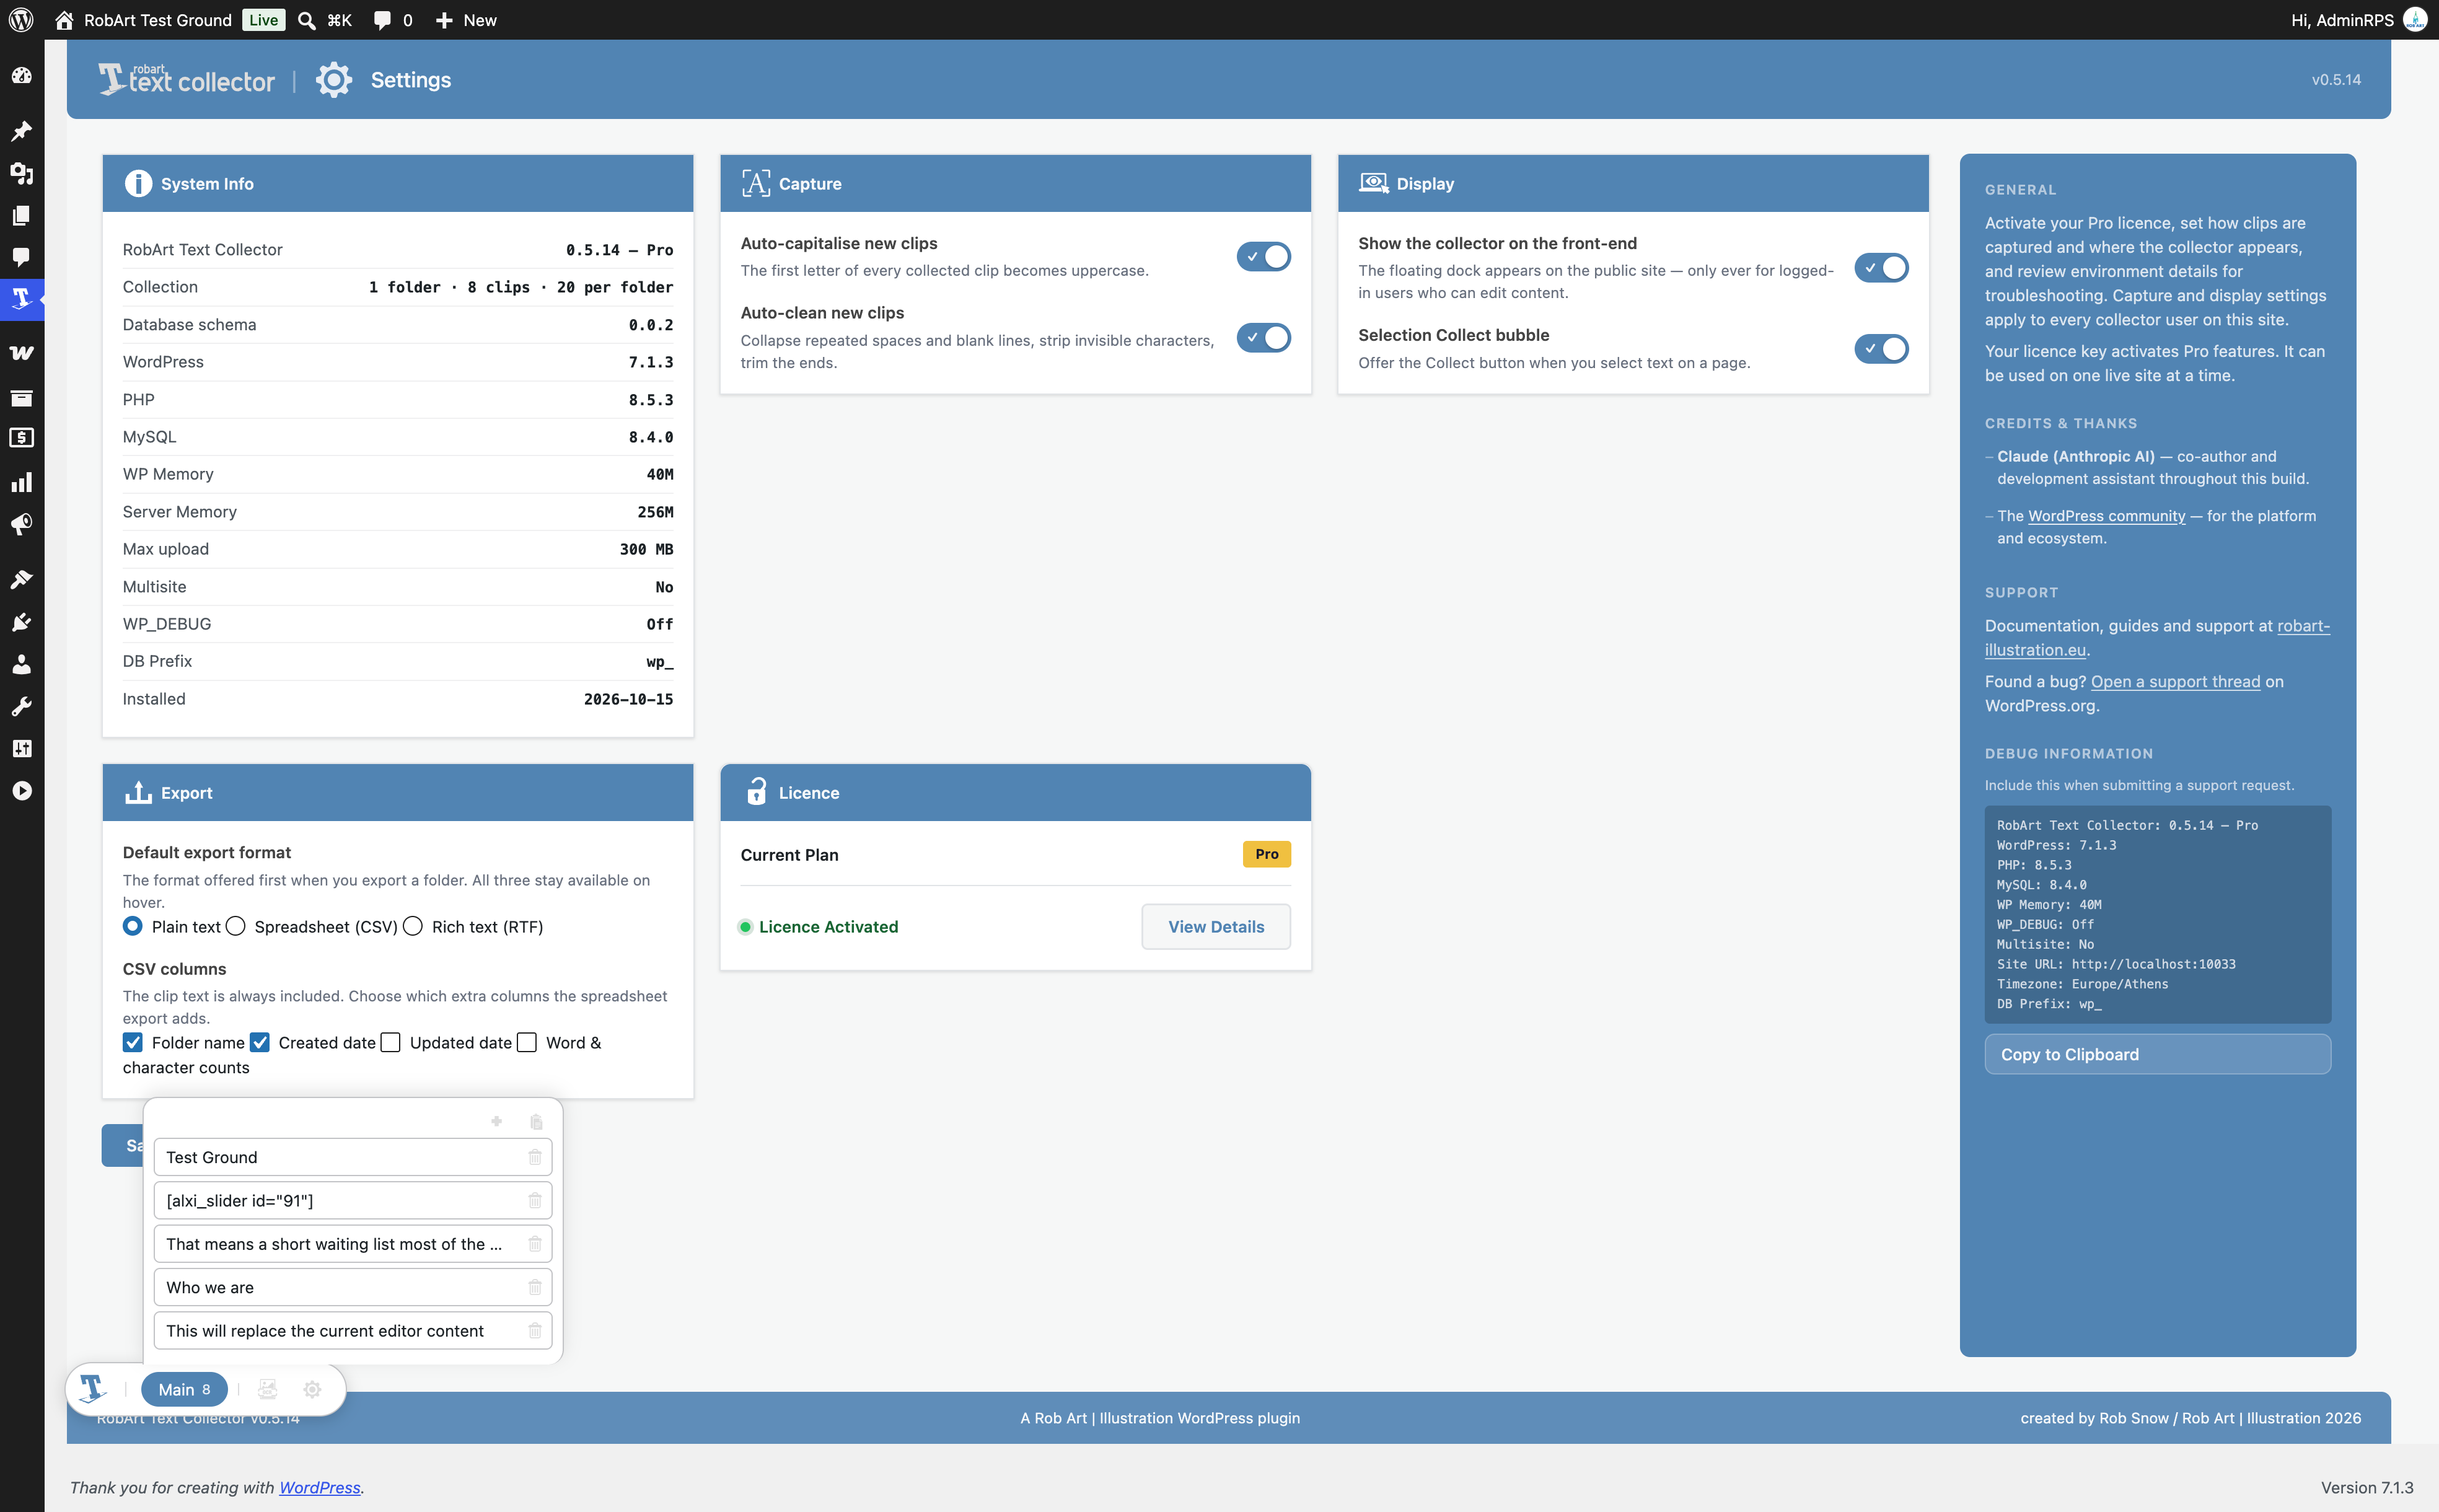Viewport: 2439px width, 1512px height.
Task: Select the Main folder tab in the dock
Action: (184, 1389)
